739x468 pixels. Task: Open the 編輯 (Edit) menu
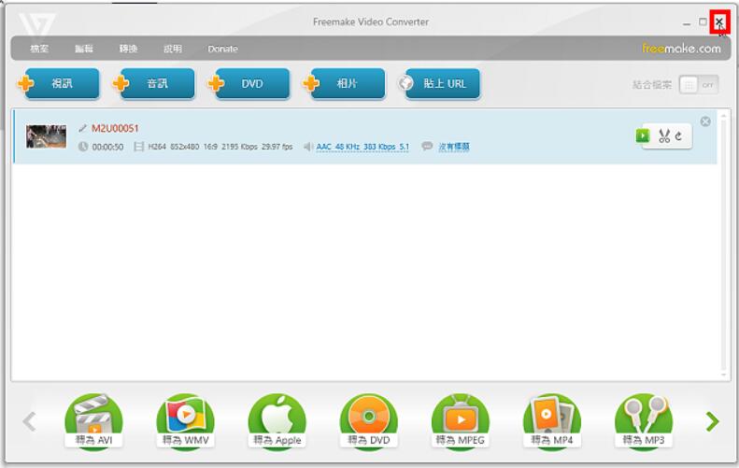tap(84, 49)
